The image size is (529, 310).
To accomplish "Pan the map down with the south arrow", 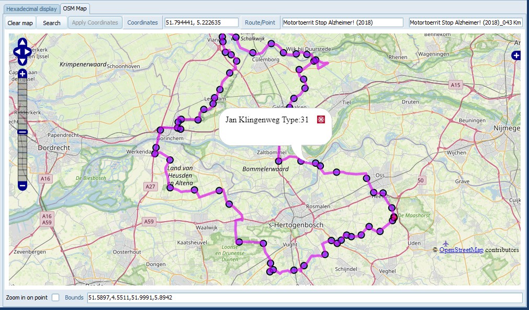I will 22,60.
